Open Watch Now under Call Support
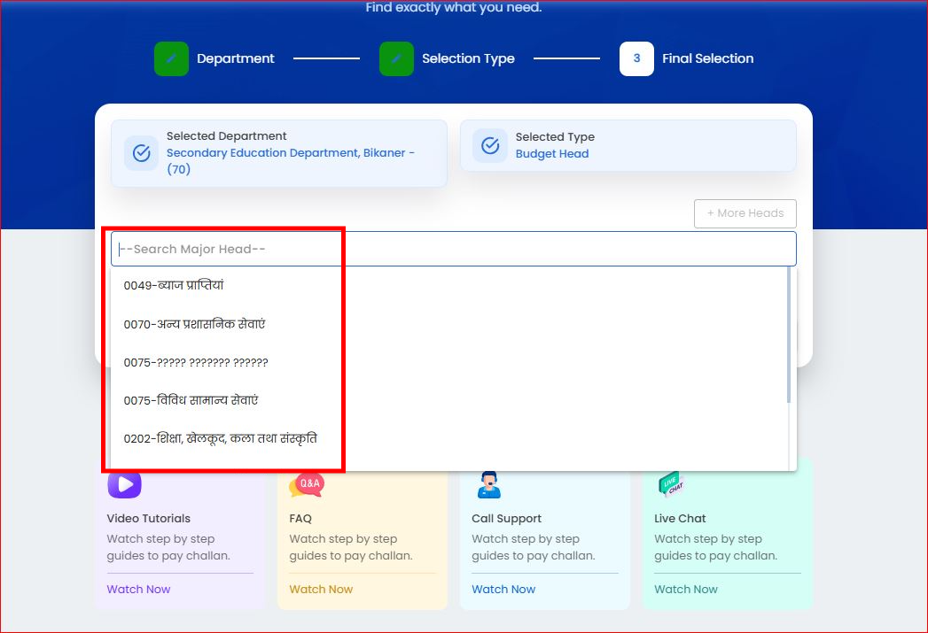Image resolution: width=928 pixels, height=633 pixels. click(503, 590)
